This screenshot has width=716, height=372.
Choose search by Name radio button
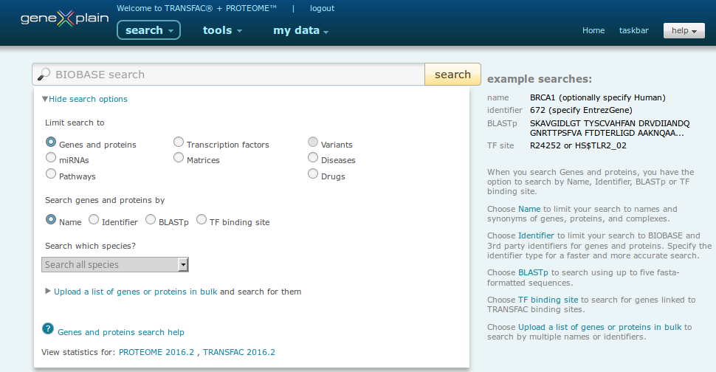(x=51, y=219)
